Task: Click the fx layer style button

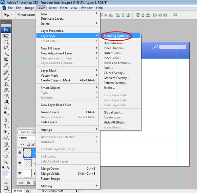Action: click(29, 183)
